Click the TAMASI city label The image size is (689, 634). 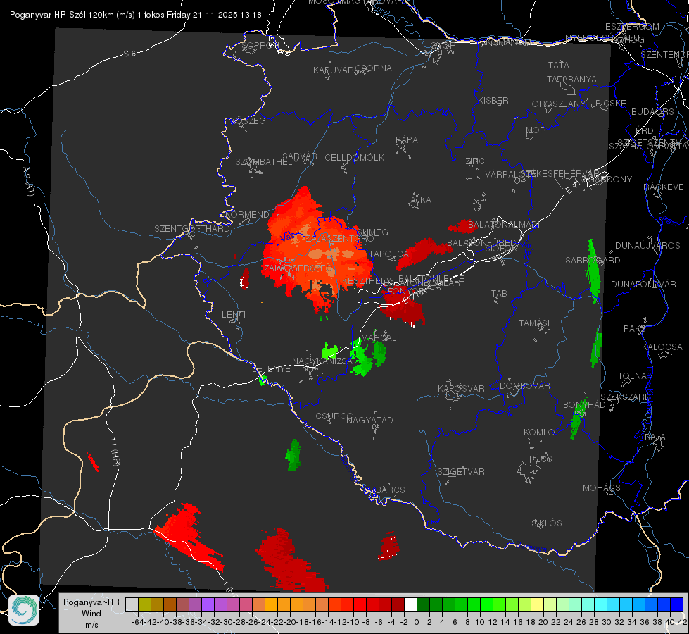(x=534, y=323)
